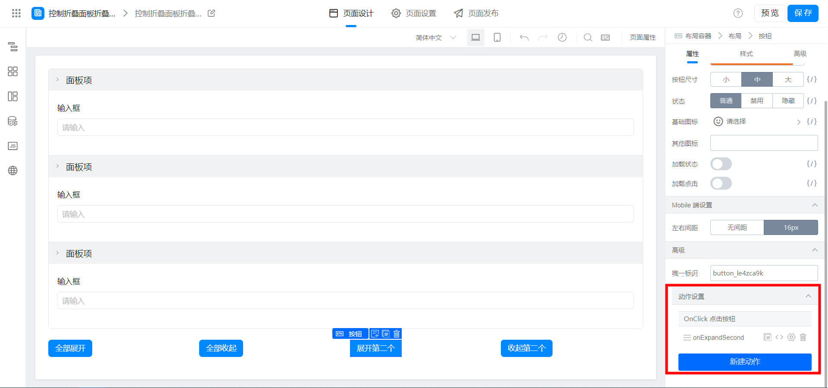This screenshot has height=388, width=828.
Task: Open the component library sidebar icon
Action: (x=13, y=72)
